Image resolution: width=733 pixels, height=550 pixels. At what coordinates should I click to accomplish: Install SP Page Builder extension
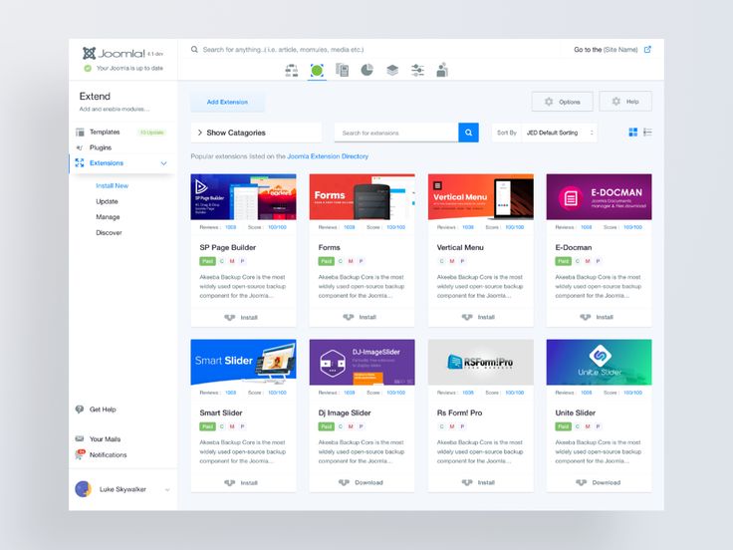(241, 317)
